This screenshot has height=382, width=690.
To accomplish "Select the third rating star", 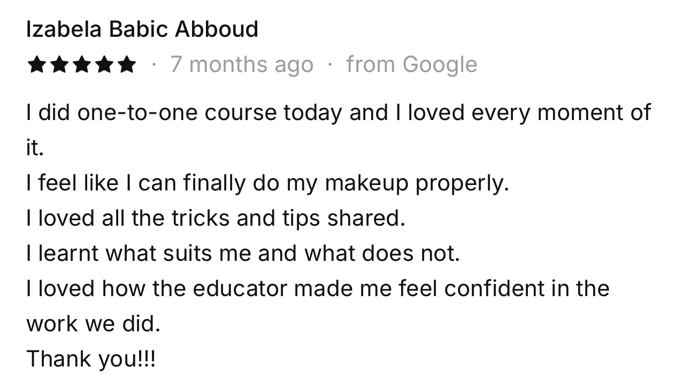I will click(81, 65).
